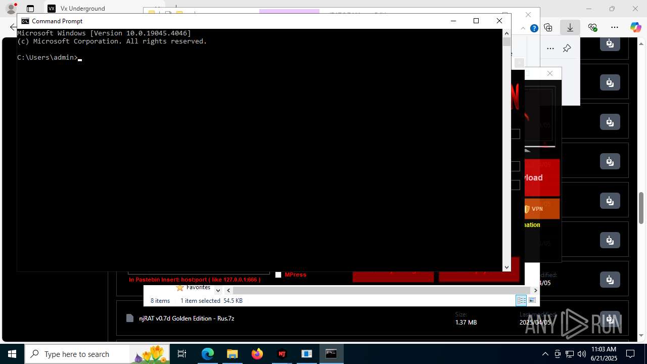The width and height of the screenshot is (647, 364).
Task: Click '1 item selected 54.5 KB' status text
Action: [211, 301]
